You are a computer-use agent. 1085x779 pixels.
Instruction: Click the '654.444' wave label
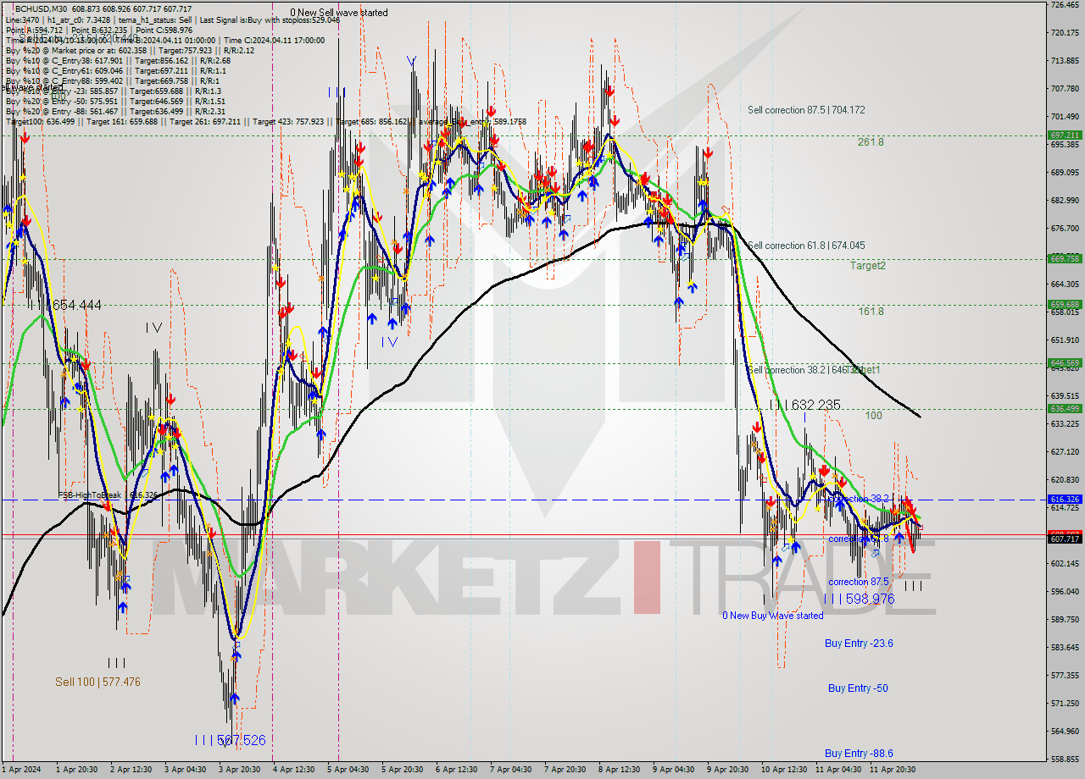pos(76,305)
